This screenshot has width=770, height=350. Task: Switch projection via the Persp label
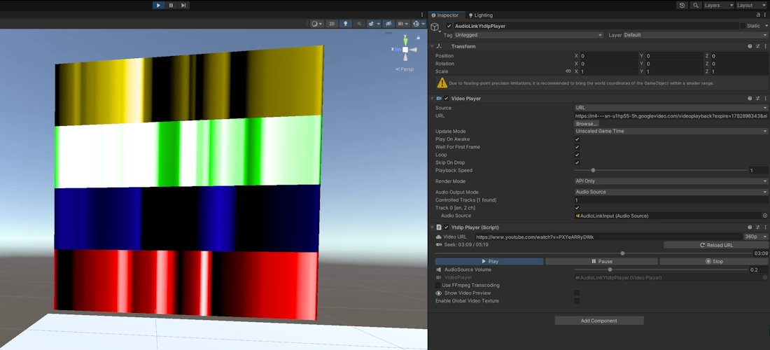[x=405, y=69]
